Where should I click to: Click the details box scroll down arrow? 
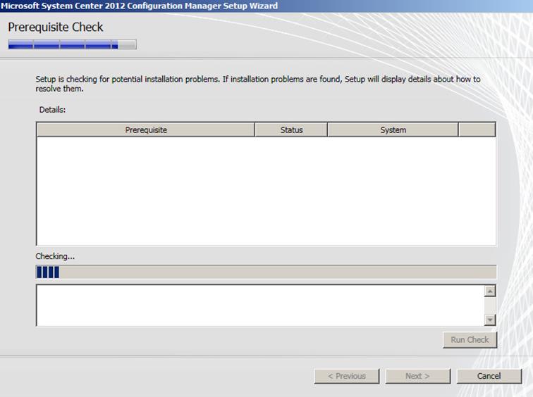click(490, 320)
